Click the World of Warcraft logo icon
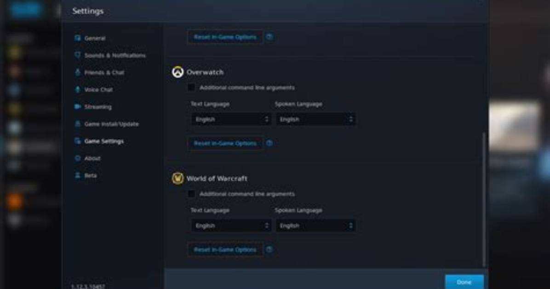The height and width of the screenshot is (289, 550). (x=178, y=179)
